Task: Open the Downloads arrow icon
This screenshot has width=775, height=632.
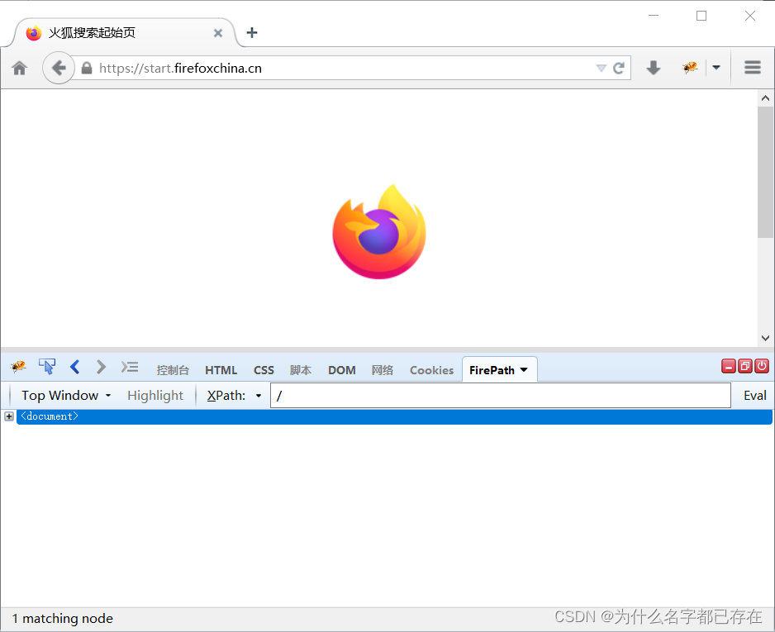Action: click(x=654, y=68)
